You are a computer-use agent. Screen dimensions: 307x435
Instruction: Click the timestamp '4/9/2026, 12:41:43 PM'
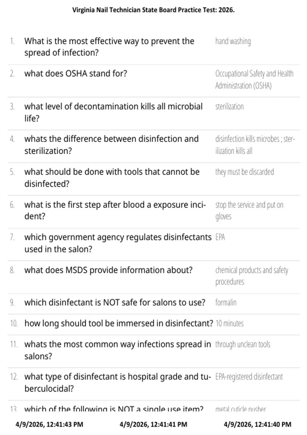tap(49, 424)
